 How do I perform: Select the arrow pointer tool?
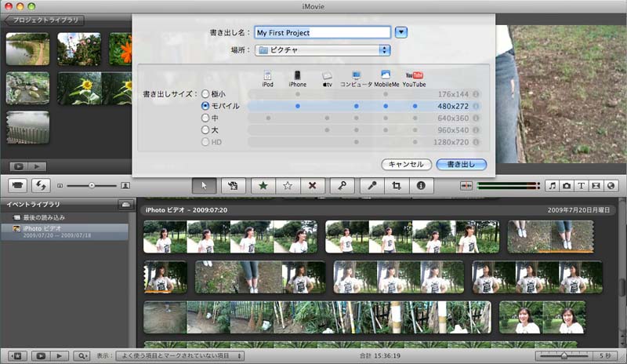click(x=204, y=186)
